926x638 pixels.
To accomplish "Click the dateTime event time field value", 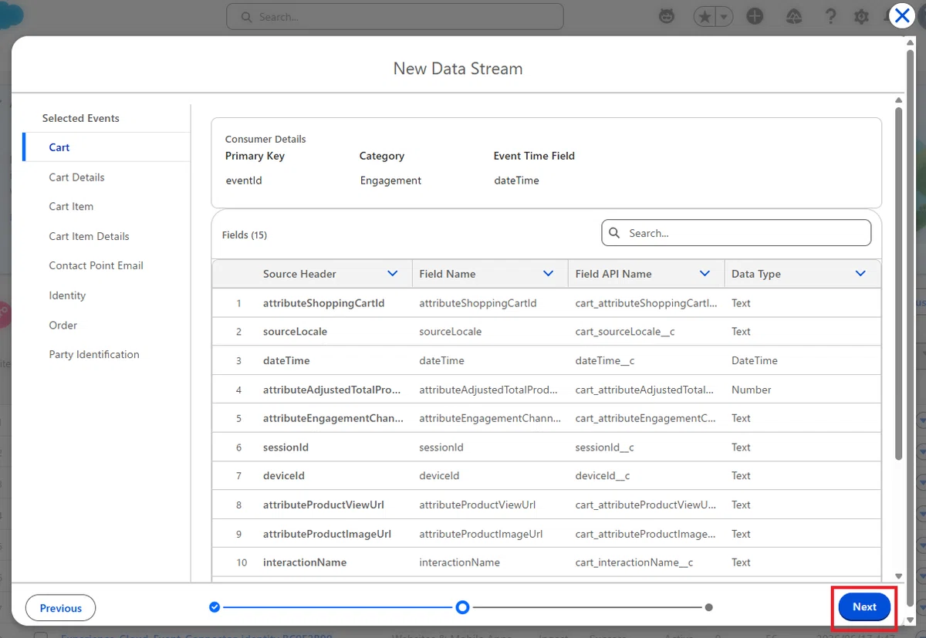I will 516,181.
